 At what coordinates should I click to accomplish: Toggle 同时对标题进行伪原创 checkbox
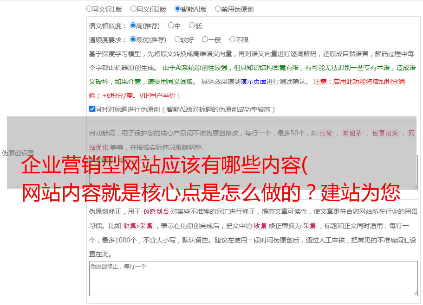(x=92, y=109)
